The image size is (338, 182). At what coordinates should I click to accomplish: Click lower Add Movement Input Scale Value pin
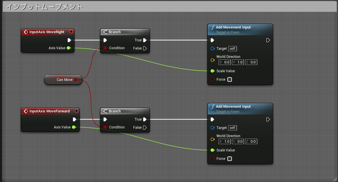212,150
